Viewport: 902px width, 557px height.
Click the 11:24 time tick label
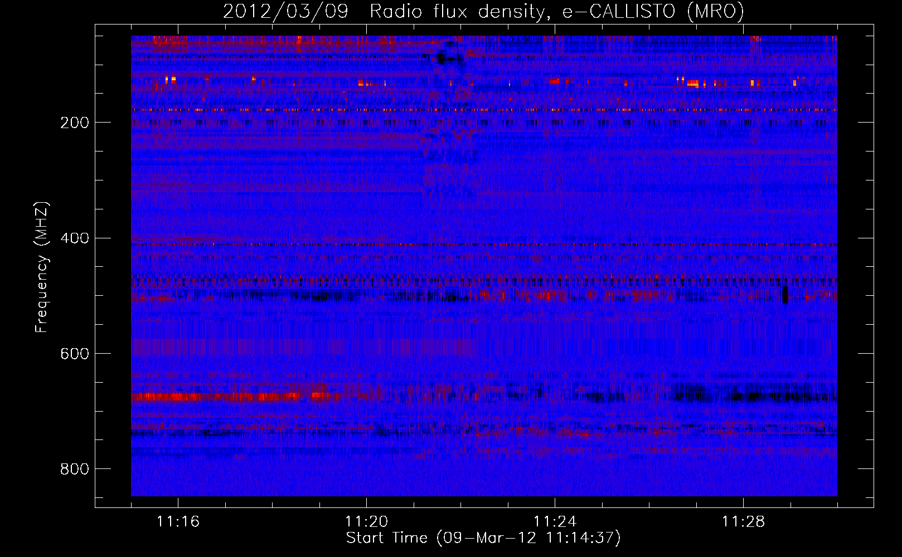[x=555, y=522]
